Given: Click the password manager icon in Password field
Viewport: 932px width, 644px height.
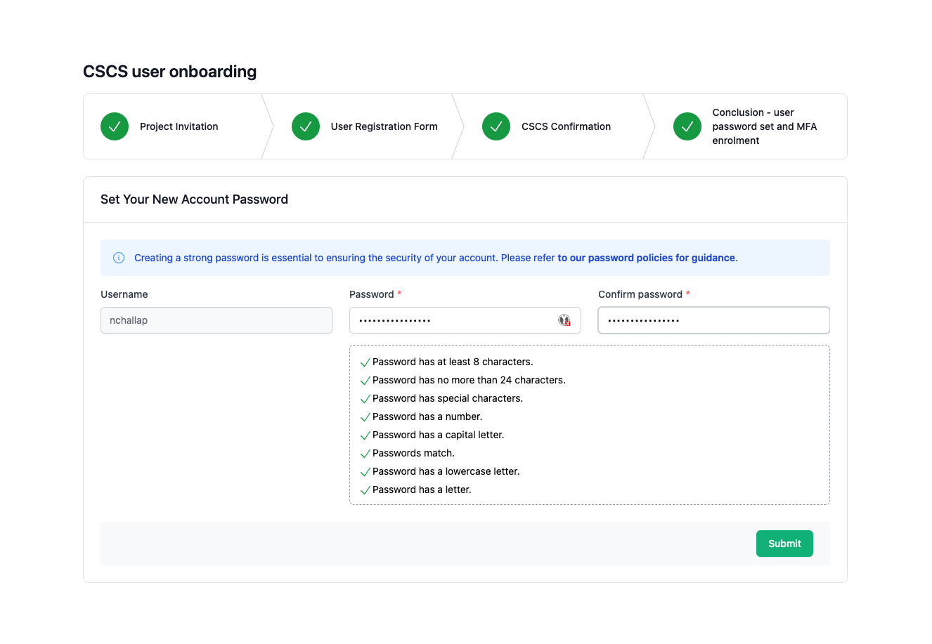Looking at the screenshot, I should 564,320.
